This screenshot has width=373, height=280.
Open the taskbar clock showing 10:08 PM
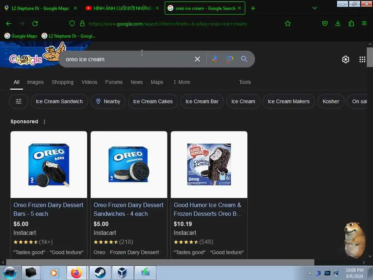point(354,273)
